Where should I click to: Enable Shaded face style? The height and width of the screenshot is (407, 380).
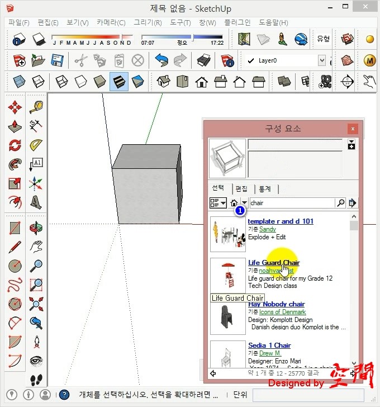[x=99, y=82]
